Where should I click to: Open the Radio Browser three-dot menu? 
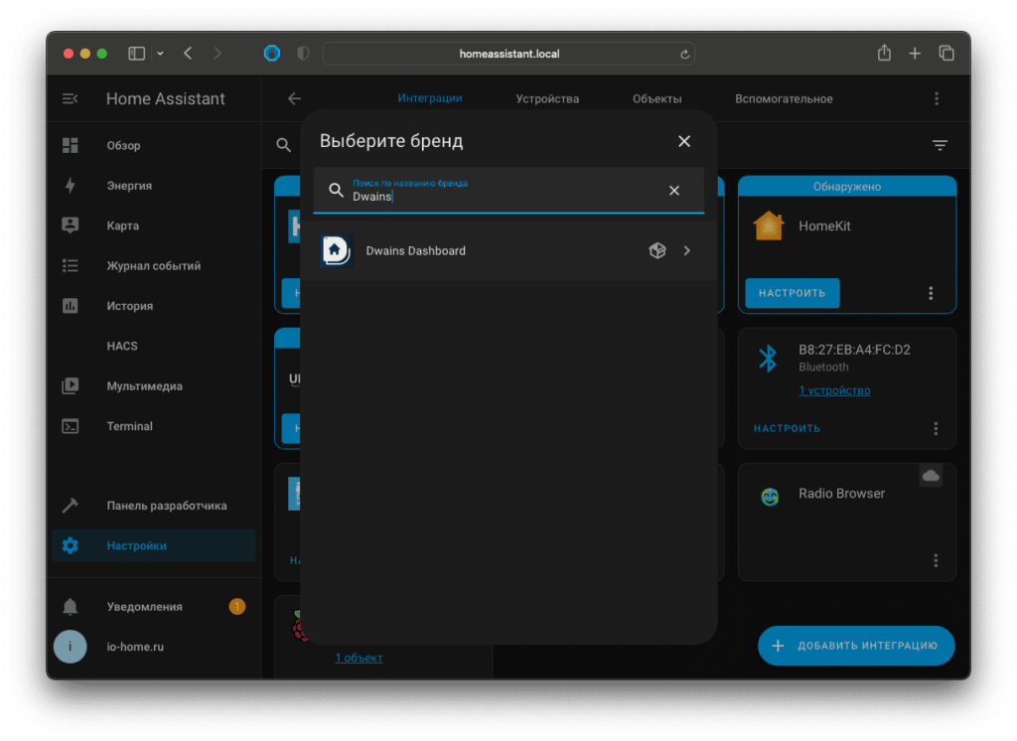936,560
